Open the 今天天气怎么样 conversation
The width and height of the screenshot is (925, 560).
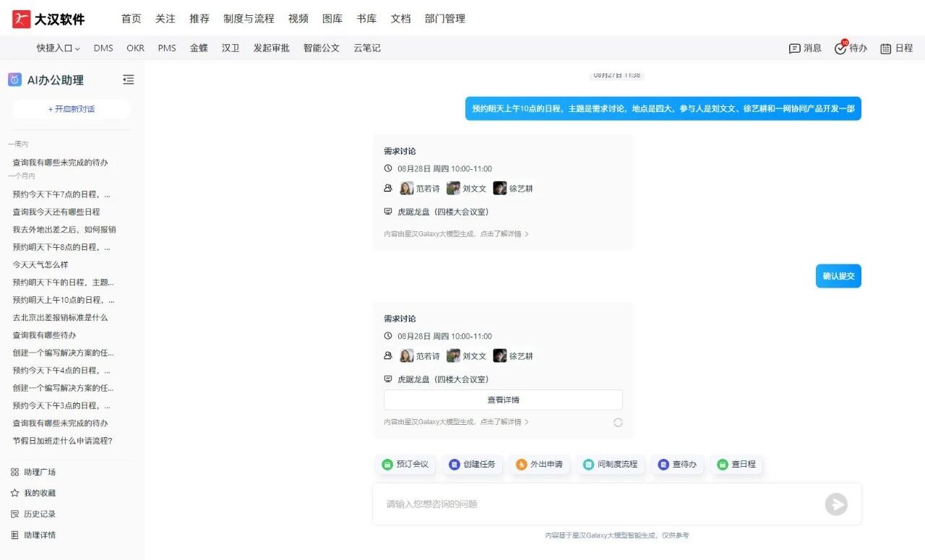pos(40,264)
